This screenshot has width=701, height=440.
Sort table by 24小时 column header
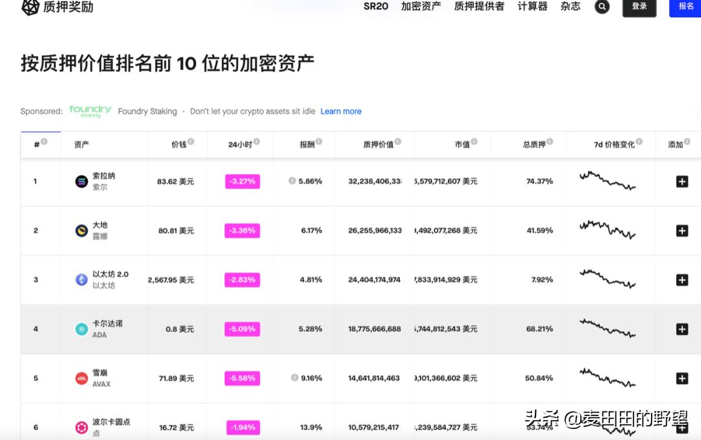click(x=240, y=145)
